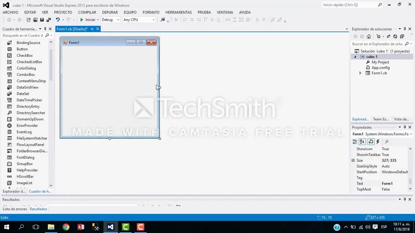
Task: Select App.config in Solution Explorer
Action: pyautogui.click(x=381, y=68)
